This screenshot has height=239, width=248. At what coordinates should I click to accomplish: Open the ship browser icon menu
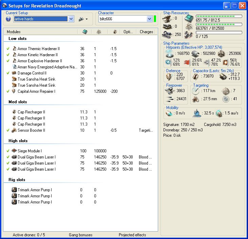point(81,19)
